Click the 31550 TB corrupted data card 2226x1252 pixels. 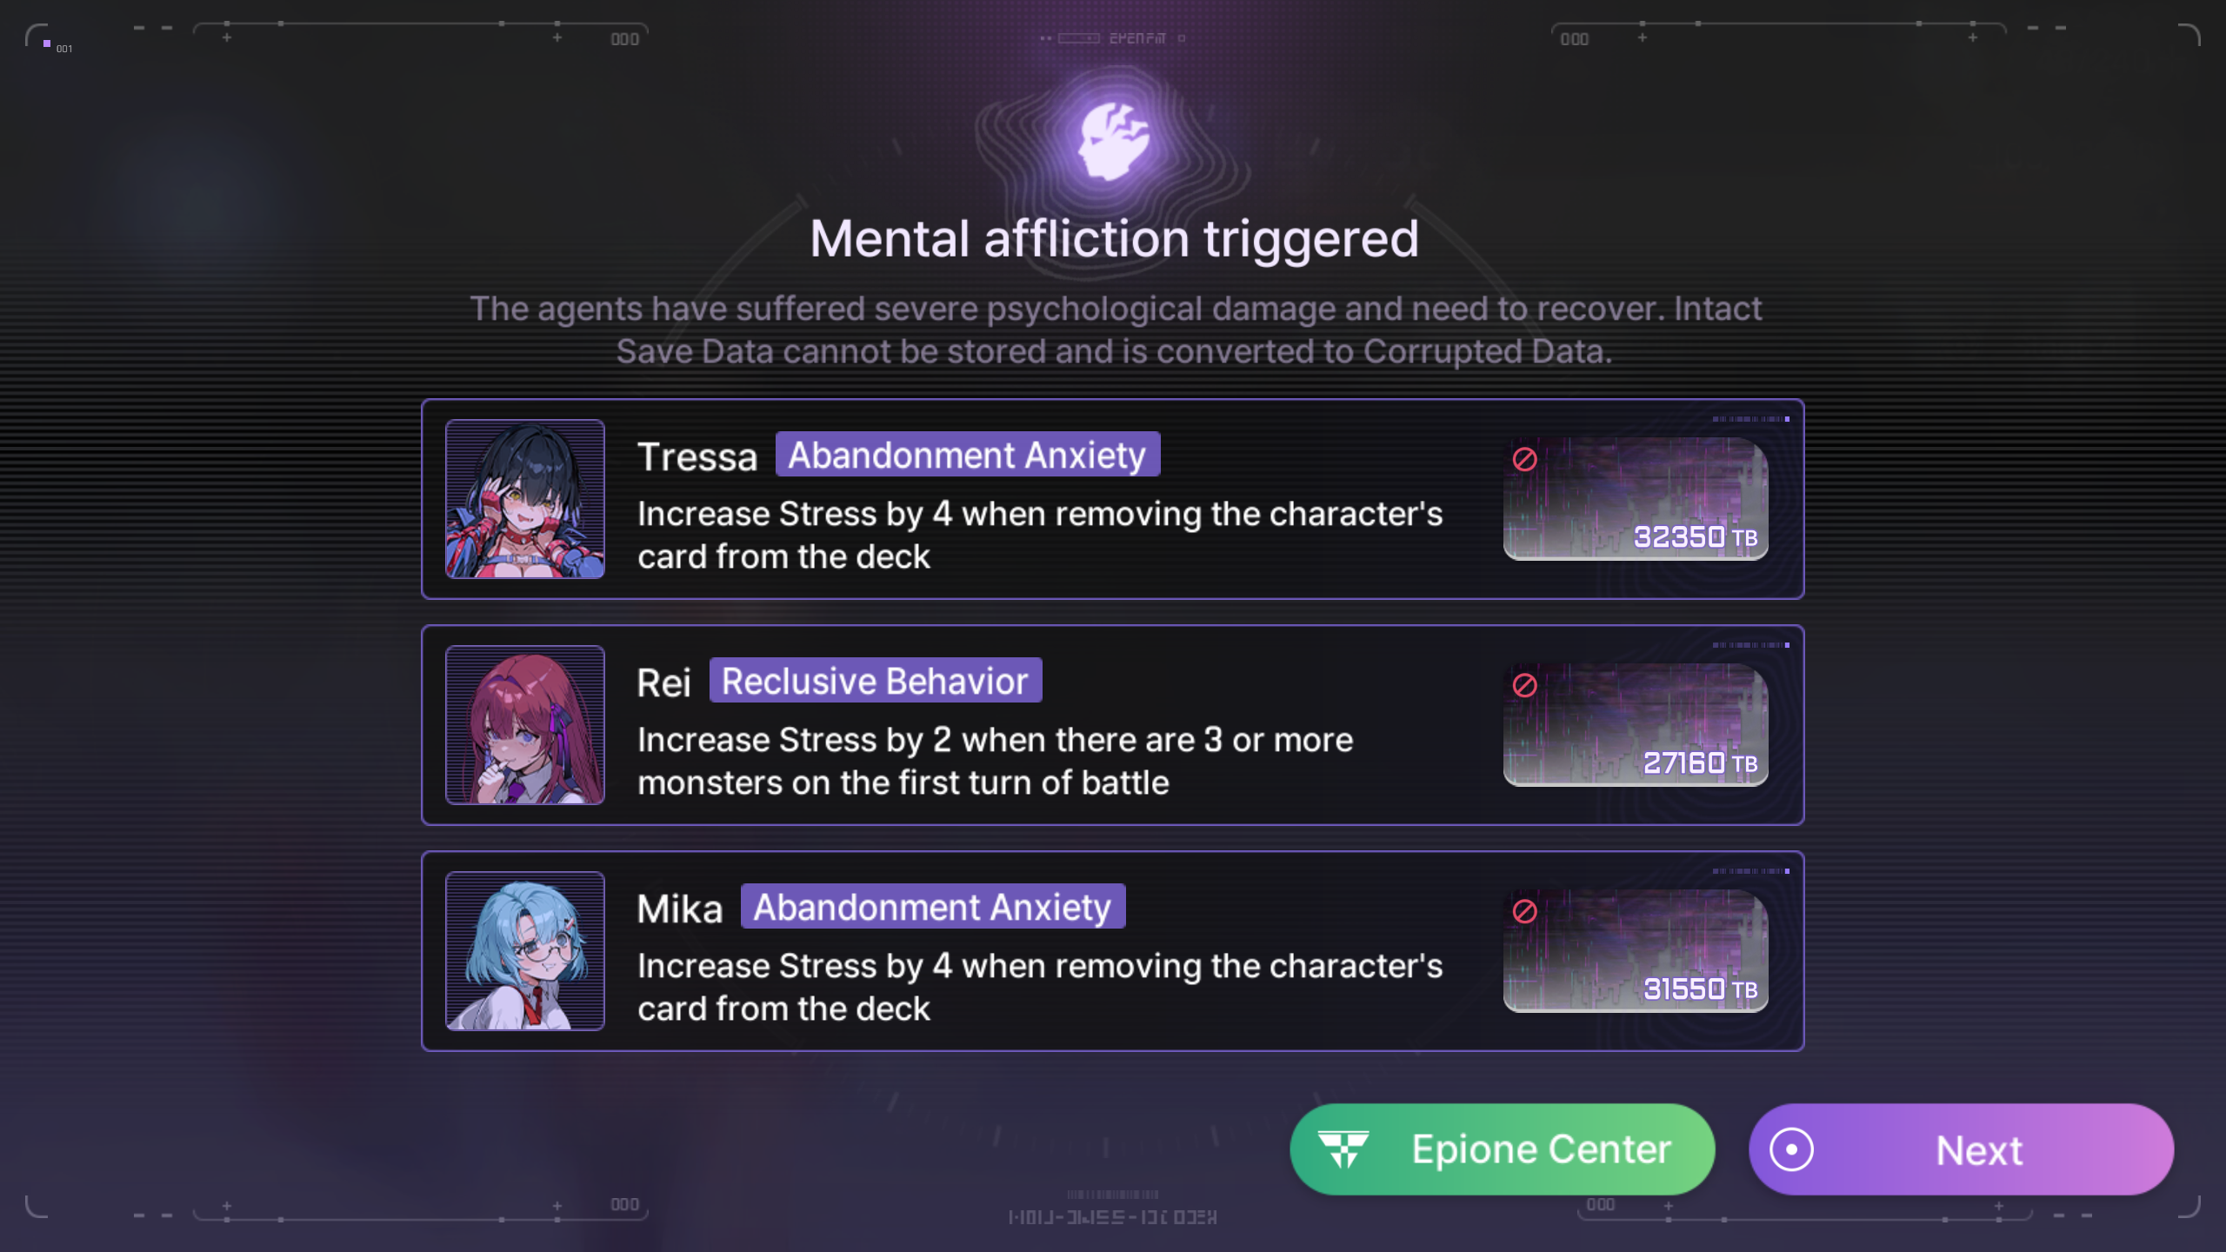[1636, 951]
